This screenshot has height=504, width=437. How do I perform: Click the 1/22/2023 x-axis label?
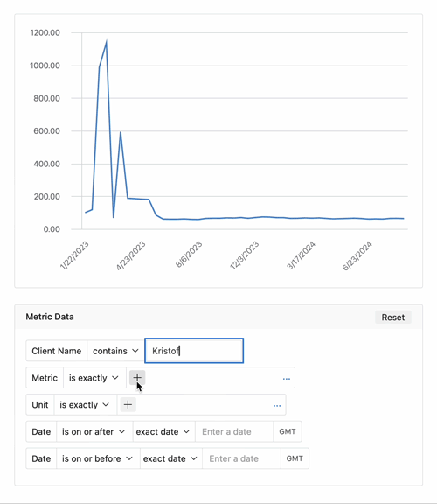pos(74,255)
